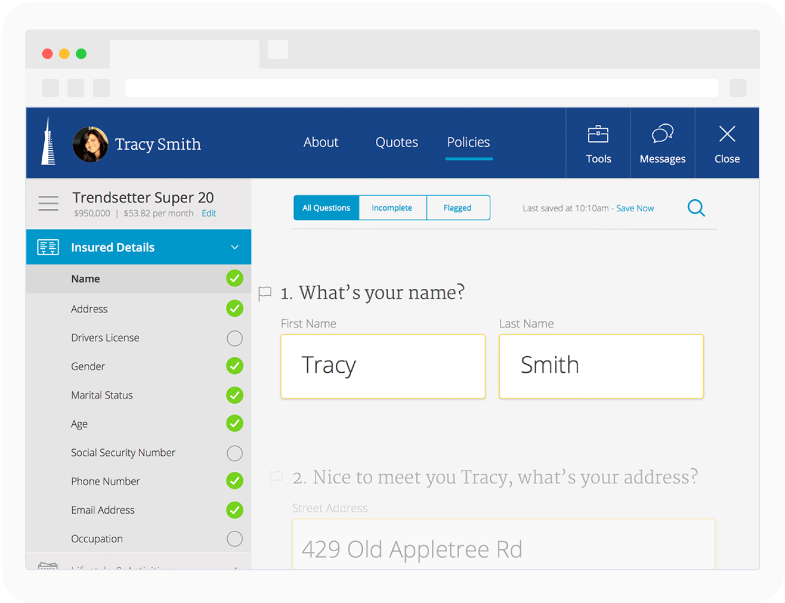Collapse the Insured Details section chevron
Viewport: 785px width, 603px height.
(x=235, y=247)
